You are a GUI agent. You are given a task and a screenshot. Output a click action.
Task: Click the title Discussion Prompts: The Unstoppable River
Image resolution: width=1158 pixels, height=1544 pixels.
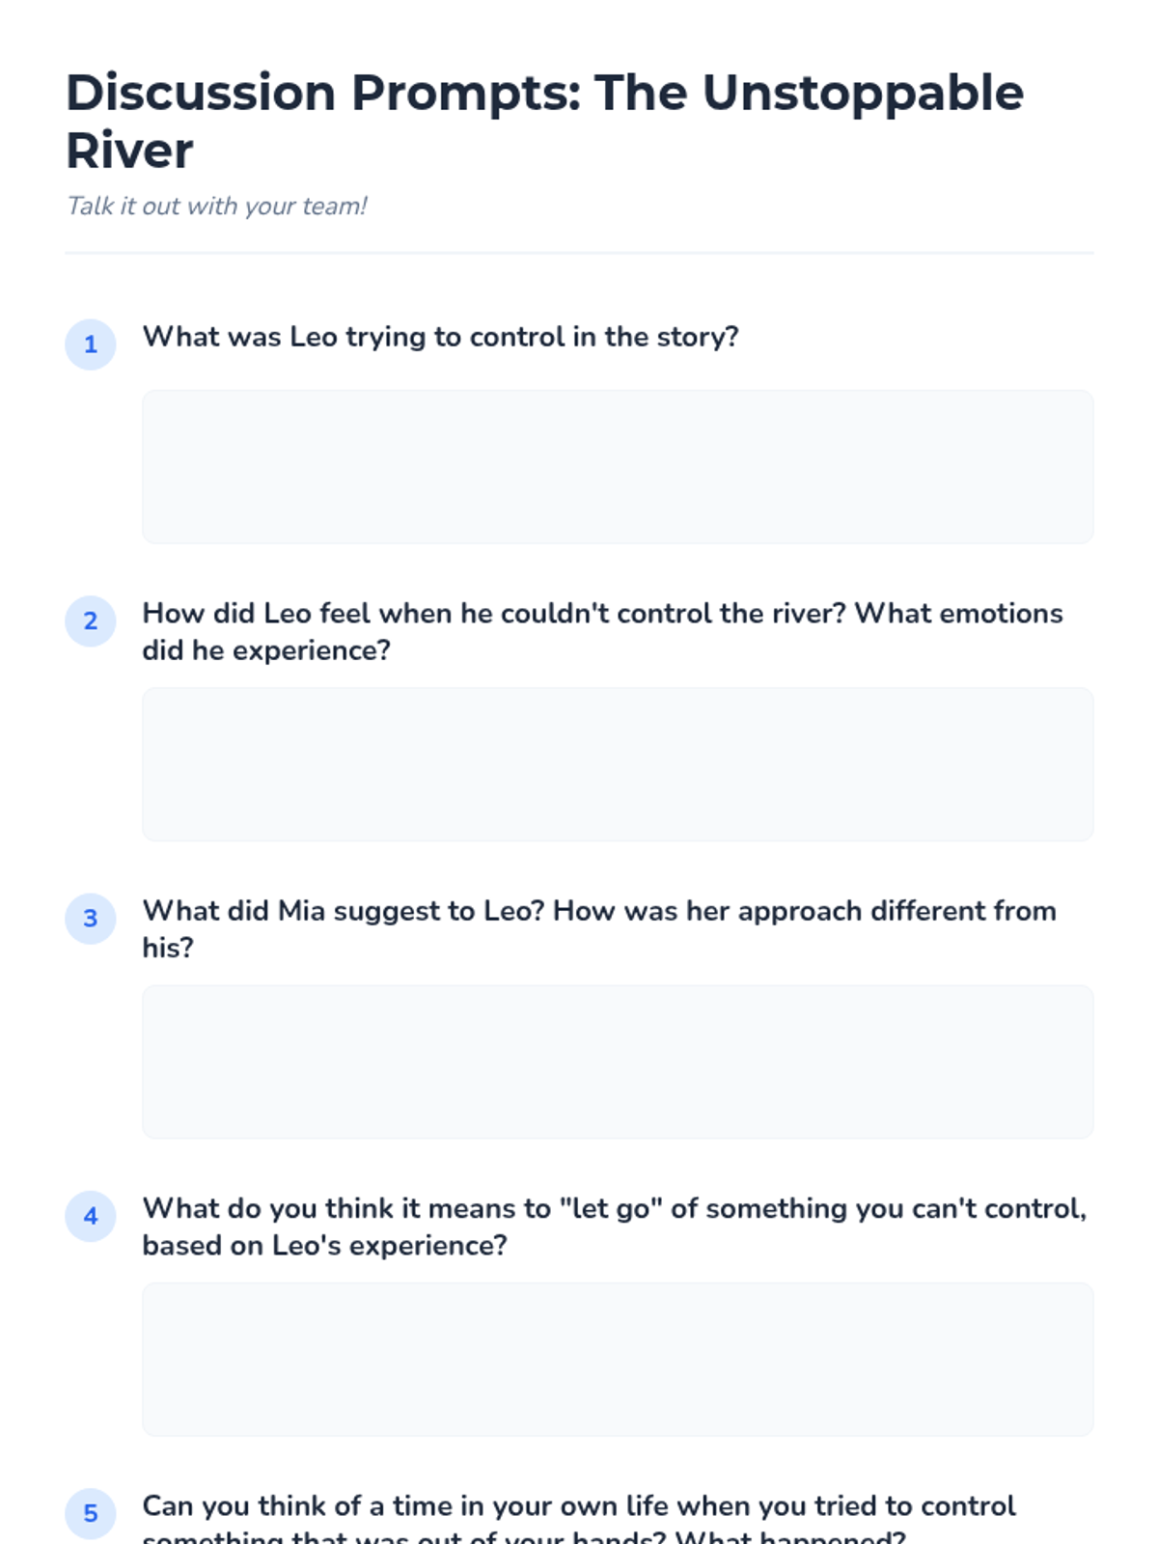pos(545,122)
